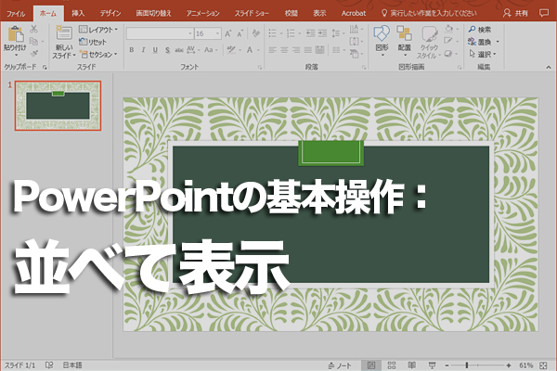Collapse the ribbon with chevron
Viewport: 557px width, 371px height.
pyautogui.click(x=549, y=67)
